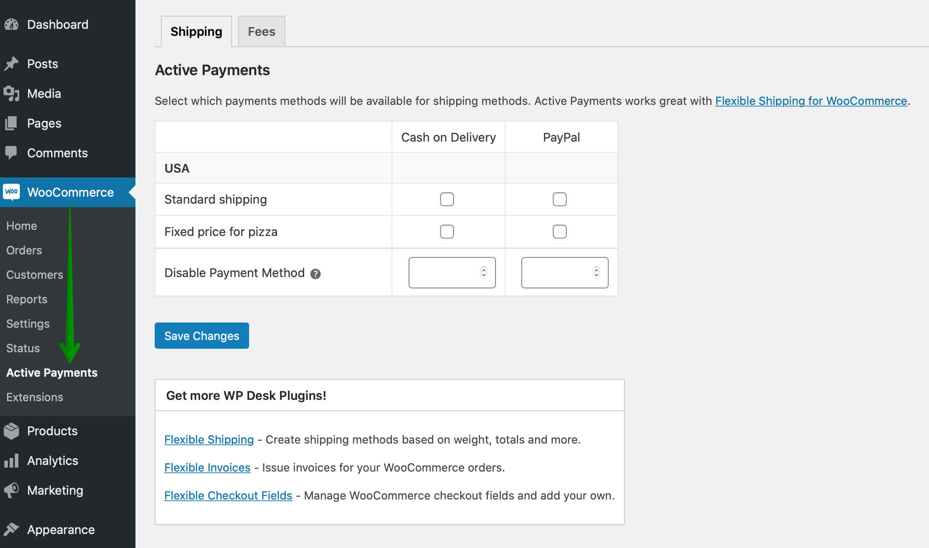
Task: Click the Fixed price for pizza label
Action: pos(221,232)
